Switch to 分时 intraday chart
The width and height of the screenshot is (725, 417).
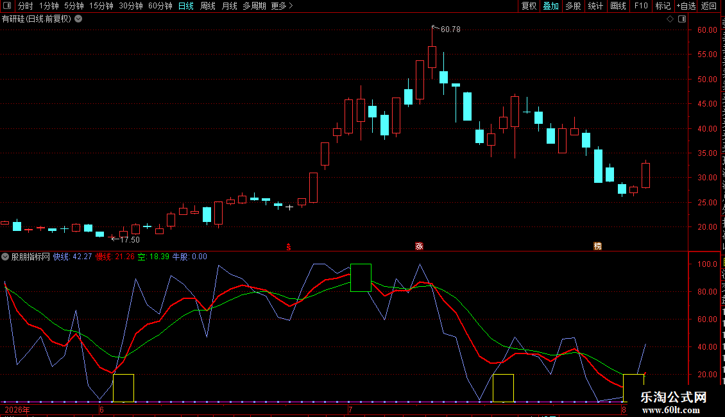click(26, 6)
